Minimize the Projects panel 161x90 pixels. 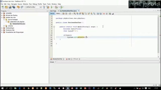(x=47, y=11)
